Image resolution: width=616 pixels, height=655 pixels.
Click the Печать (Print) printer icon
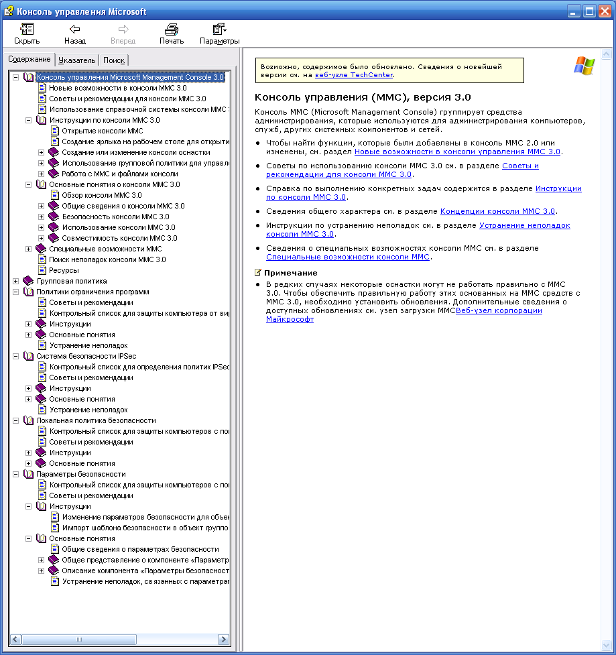click(171, 29)
